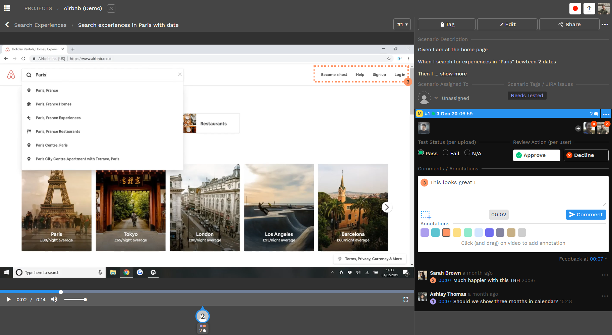Approve the upload with the Approve button

pyautogui.click(x=536, y=155)
